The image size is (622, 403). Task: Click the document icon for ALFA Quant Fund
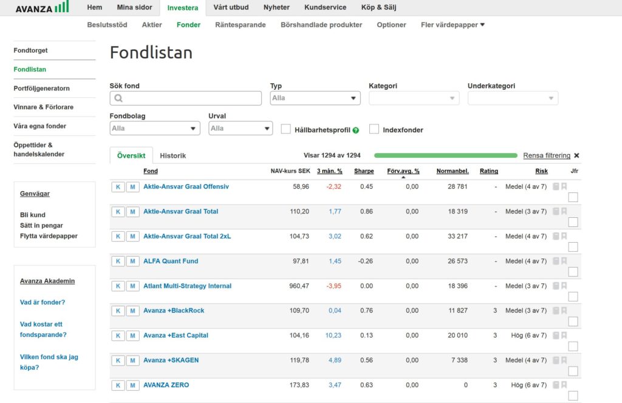click(x=556, y=261)
